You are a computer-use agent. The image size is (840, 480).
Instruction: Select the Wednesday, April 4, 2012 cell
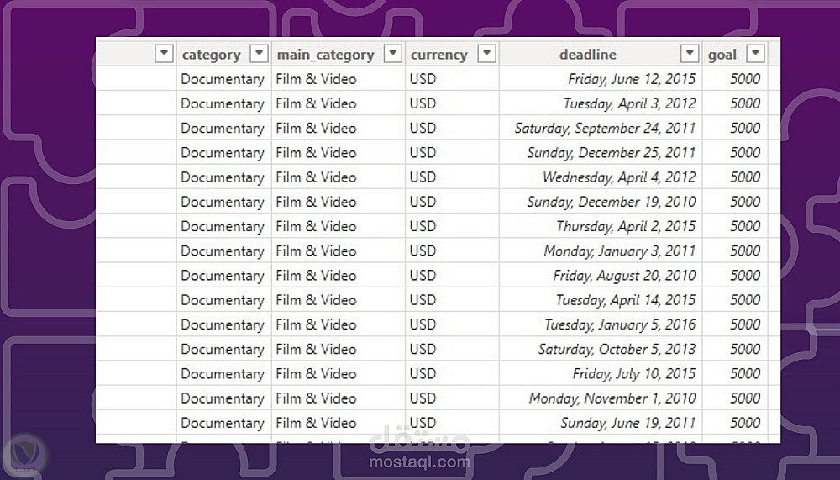point(619,177)
